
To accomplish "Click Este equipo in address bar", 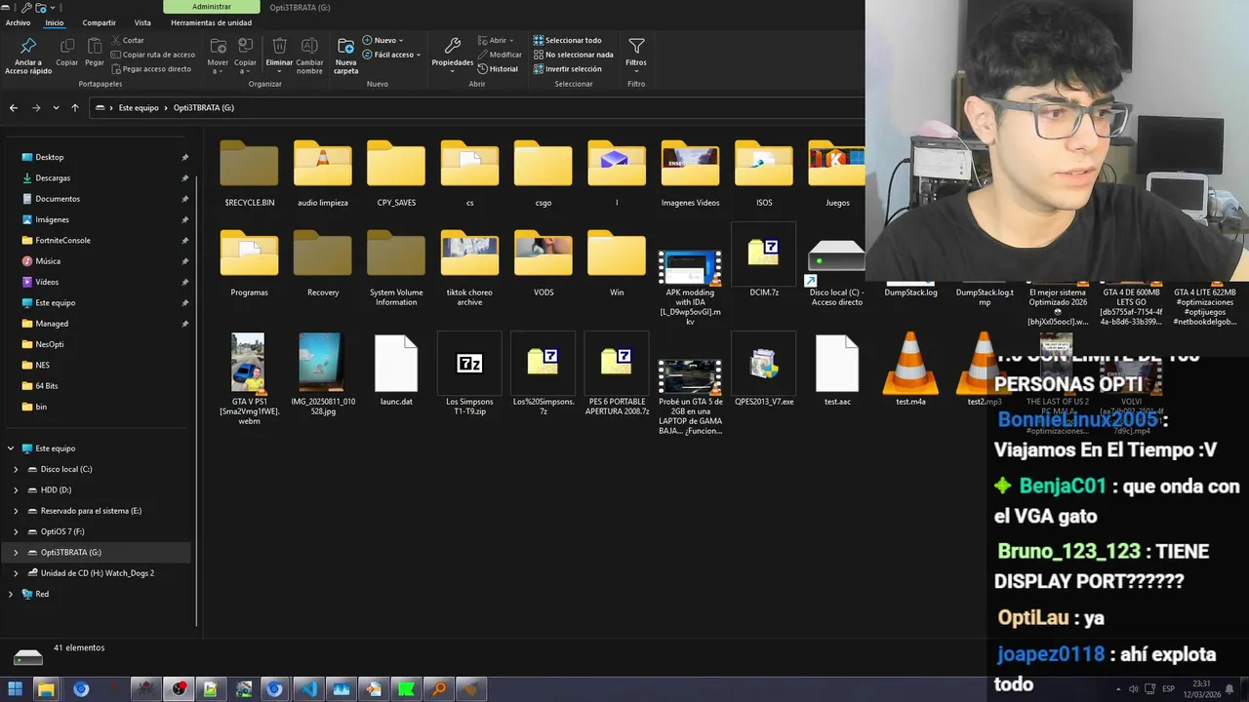I will tap(139, 107).
